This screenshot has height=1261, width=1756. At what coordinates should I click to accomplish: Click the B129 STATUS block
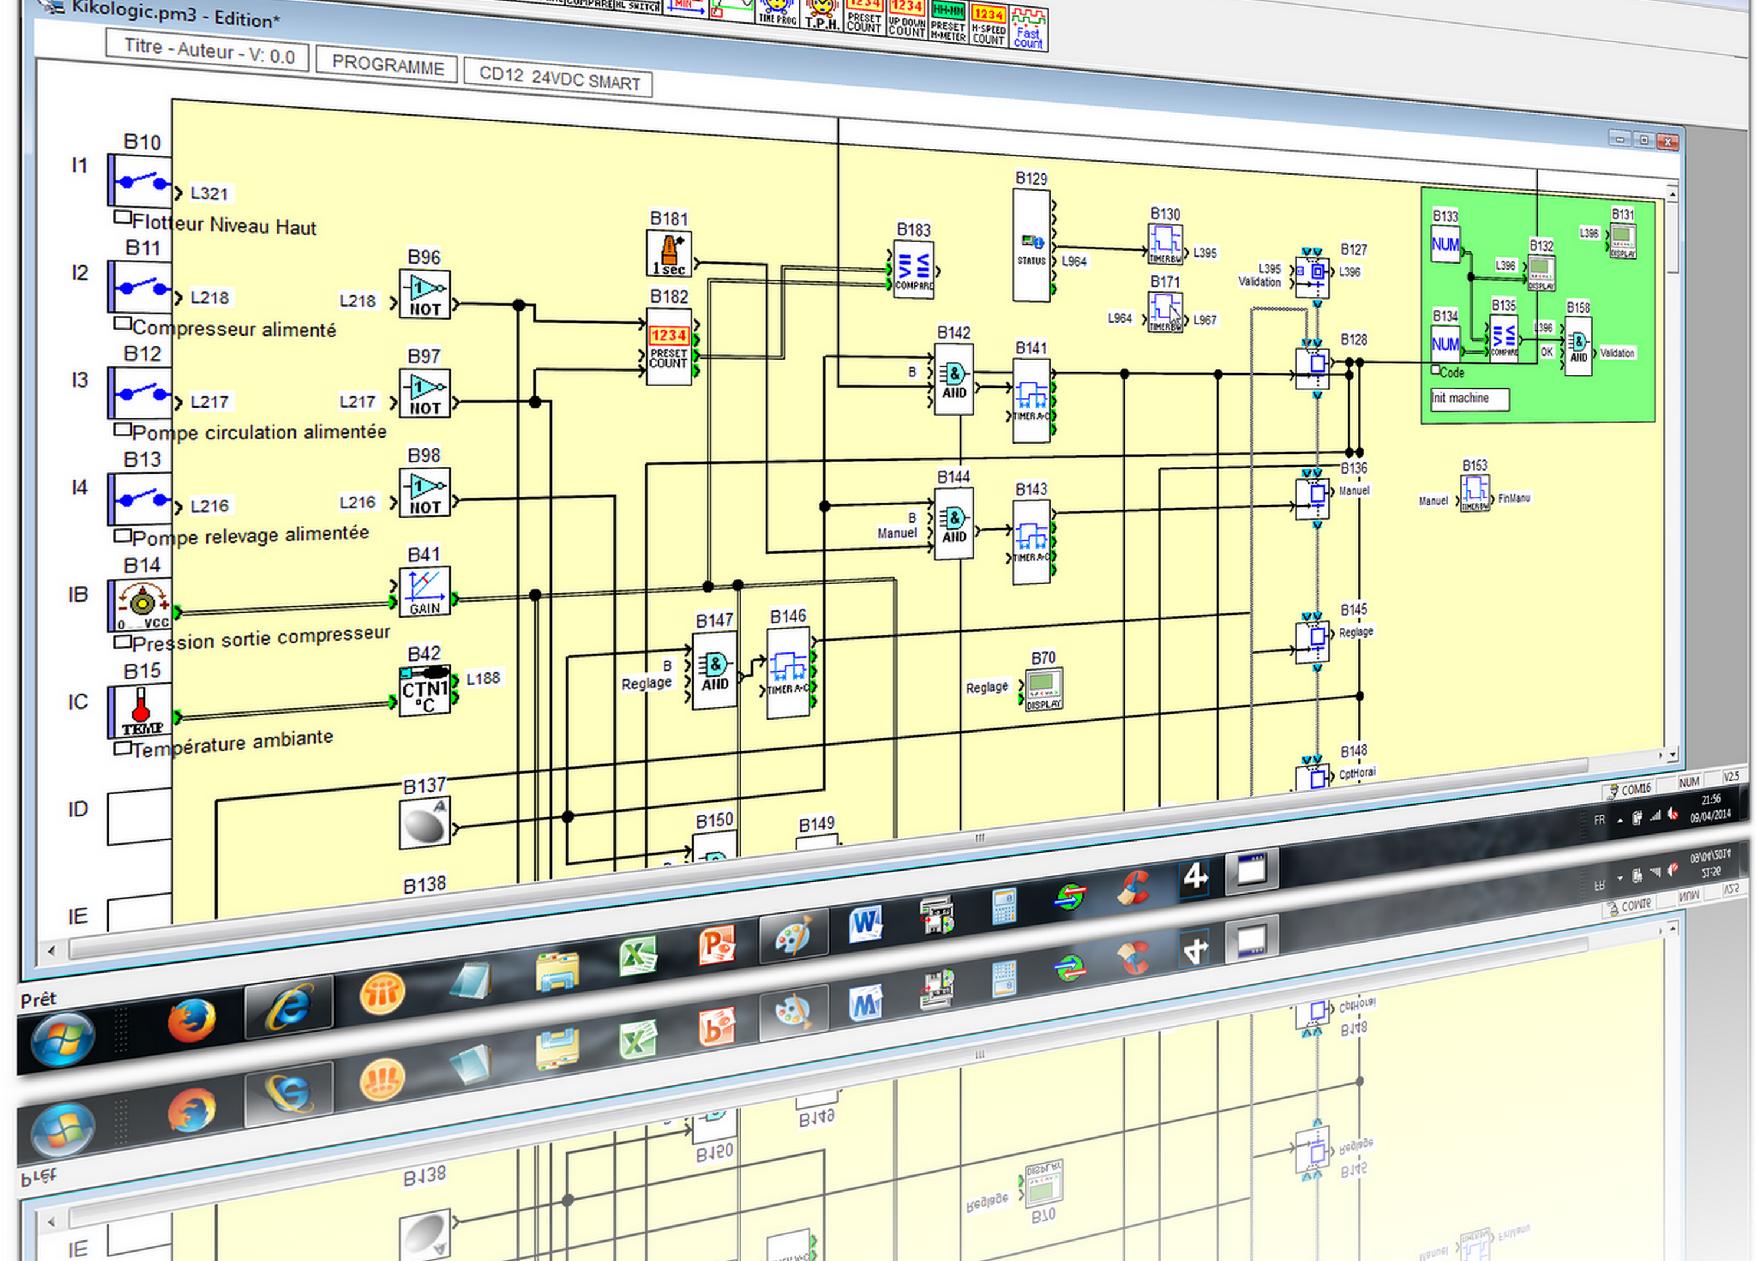[1032, 245]
